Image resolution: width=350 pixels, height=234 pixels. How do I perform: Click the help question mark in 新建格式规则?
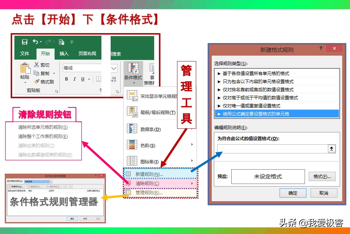[x=321, y=48]
